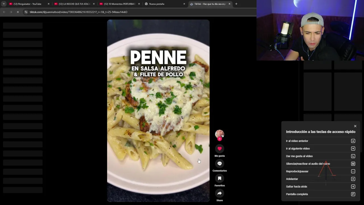Image resolution: width=364 pixels, height=205 pixels.
Task: Click the 'Pantalla completa' shortcut text
Action: [297, 194]
